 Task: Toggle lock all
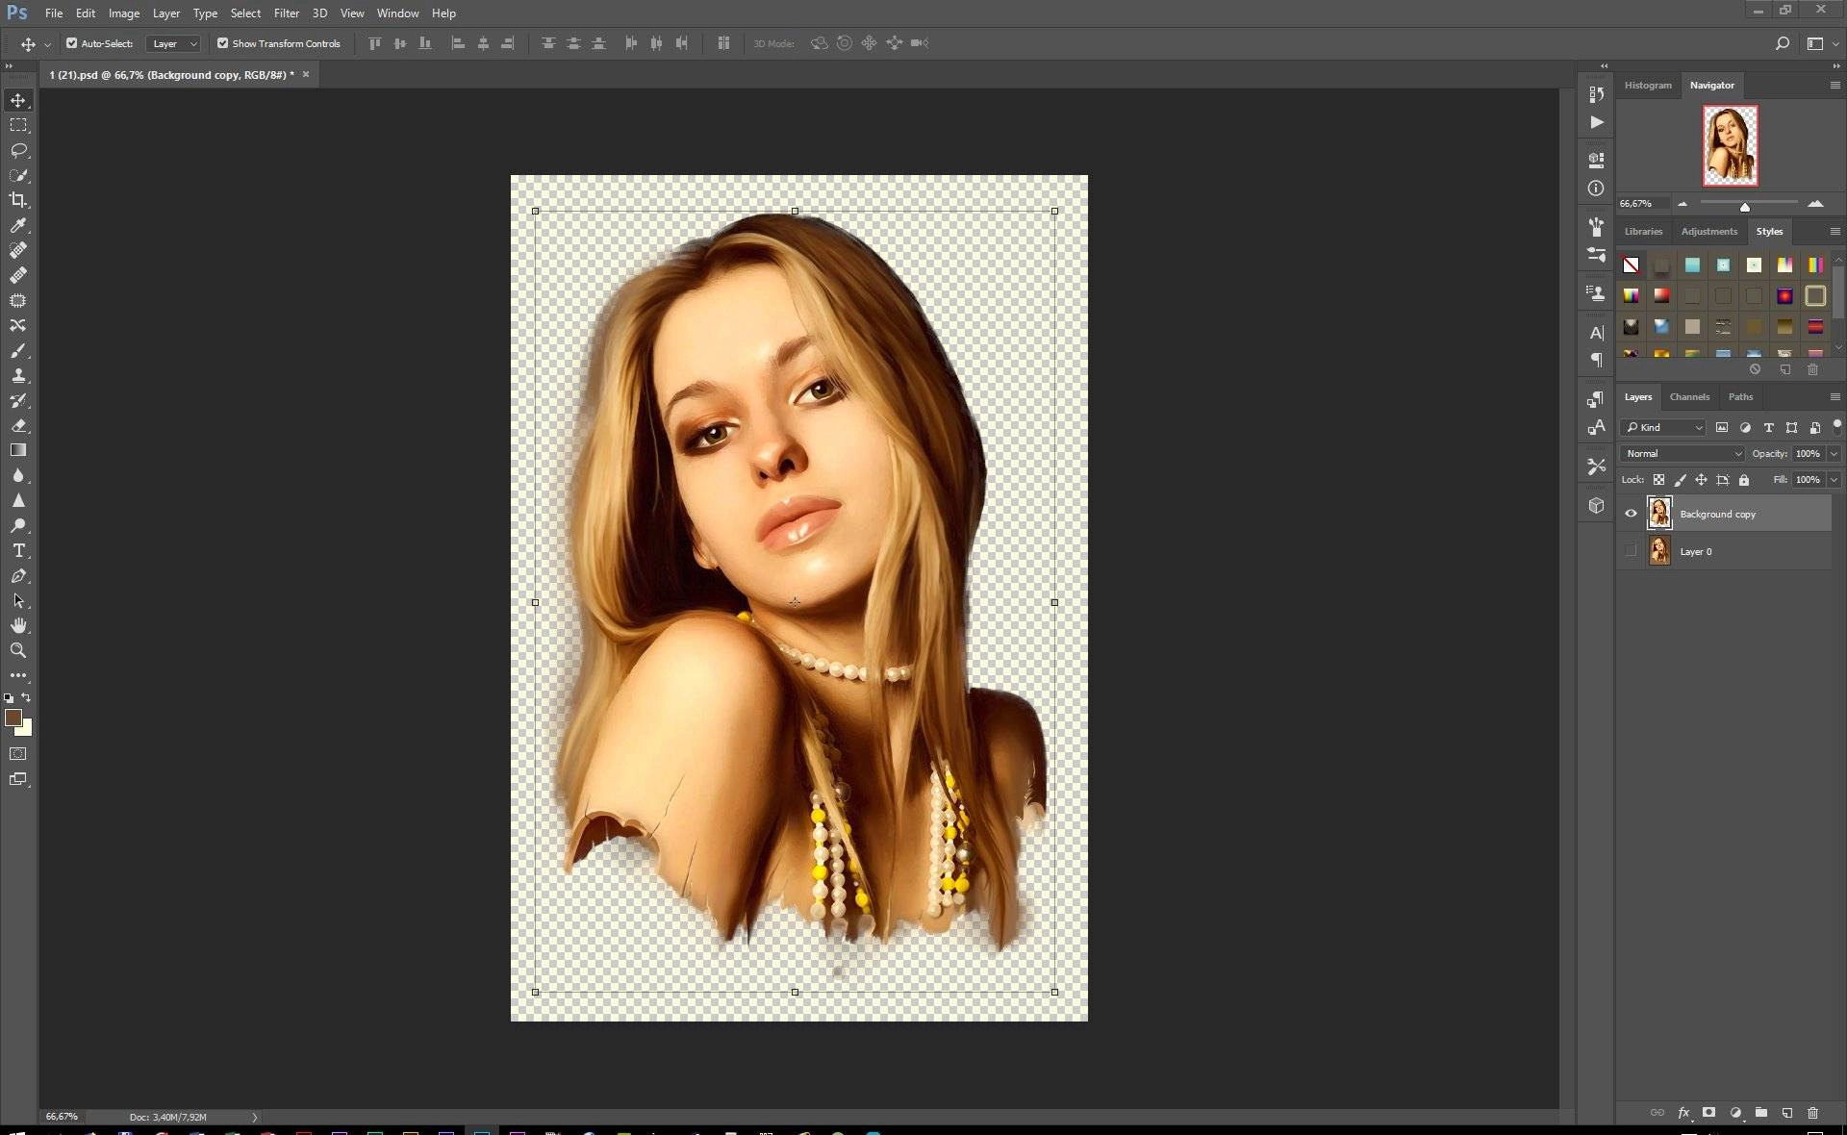click(x=1744, y=480)
